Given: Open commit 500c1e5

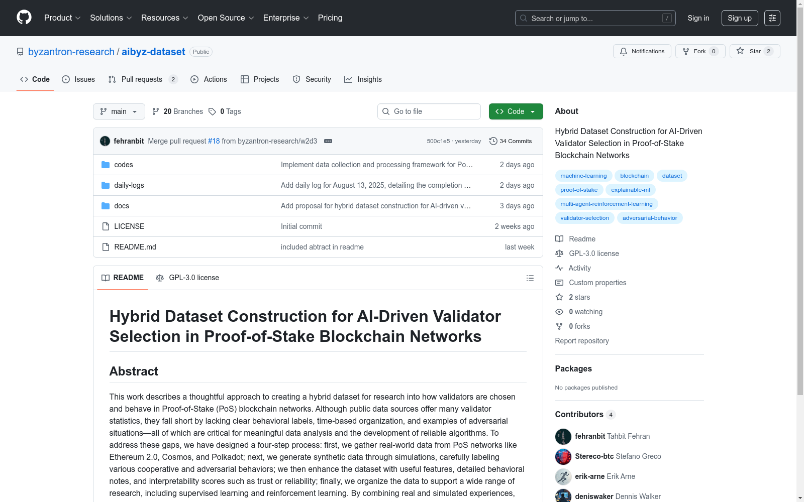Looking at the screenshot, I should click(x=438, y=141).
